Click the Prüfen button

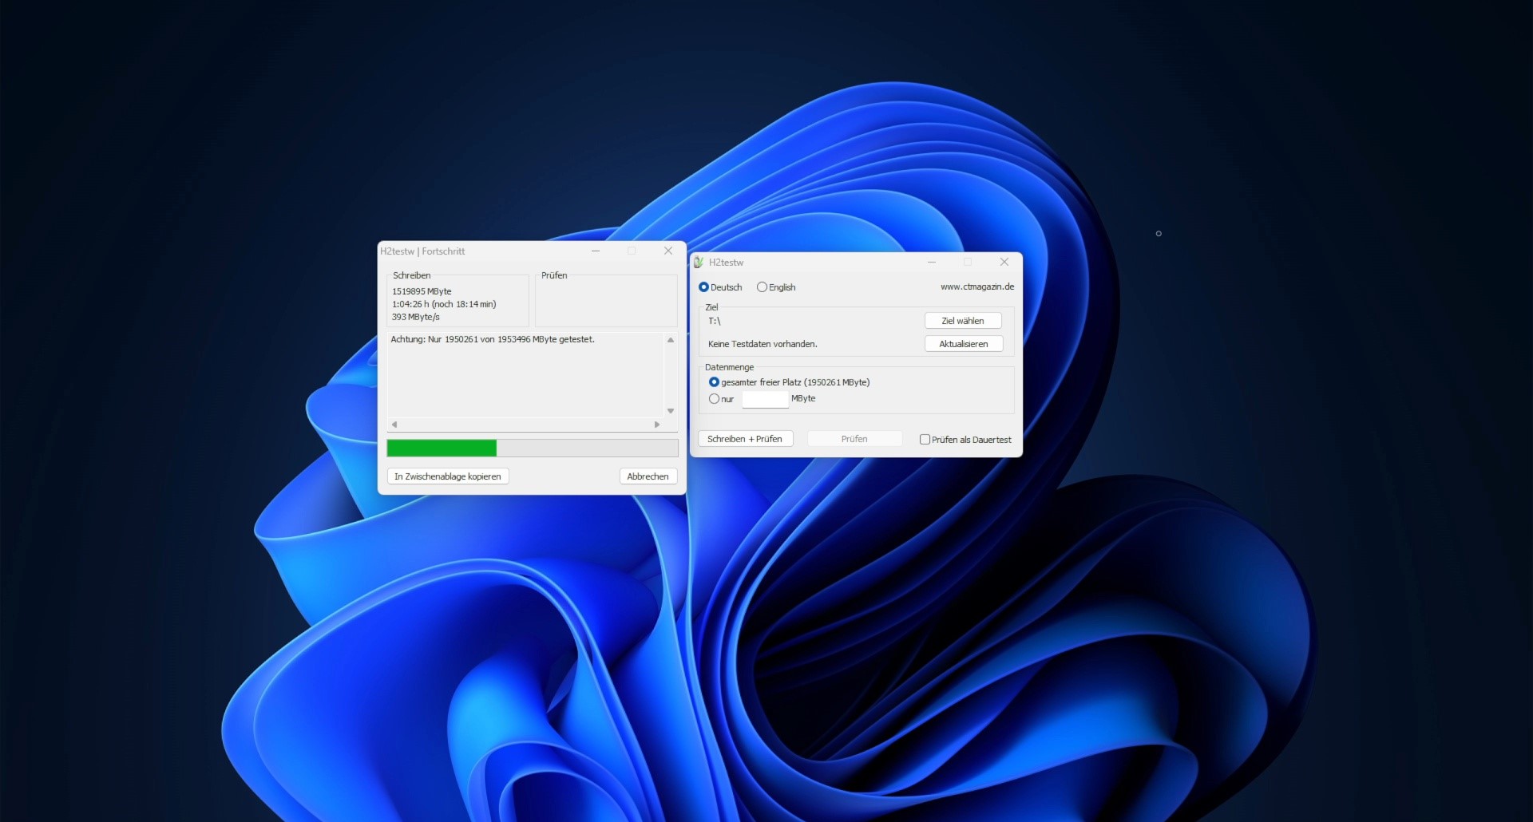[x=854, y=438]
